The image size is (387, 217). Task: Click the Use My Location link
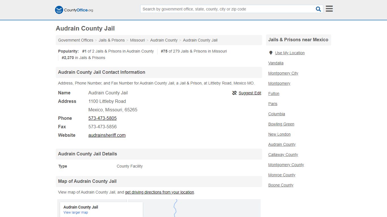(290, 53)
